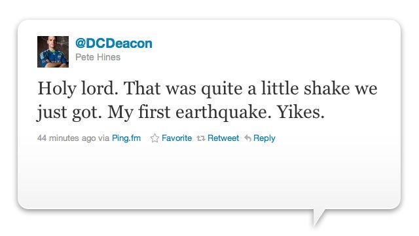
Task: Open the @DCDeacon profile link
Action: pyautogui.click(x=114, y=43)
